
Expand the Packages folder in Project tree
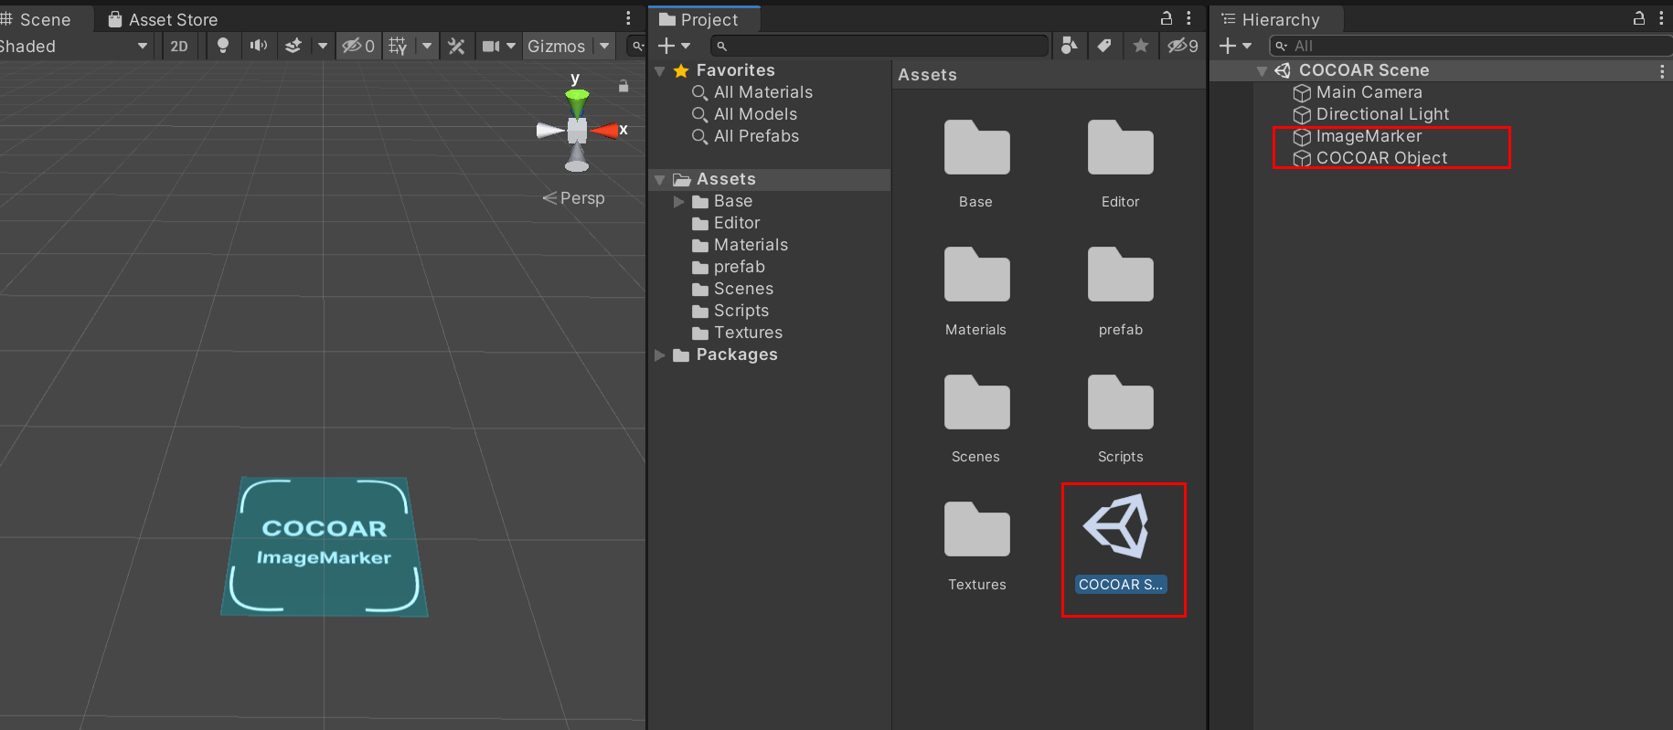[x=660, y=354]
